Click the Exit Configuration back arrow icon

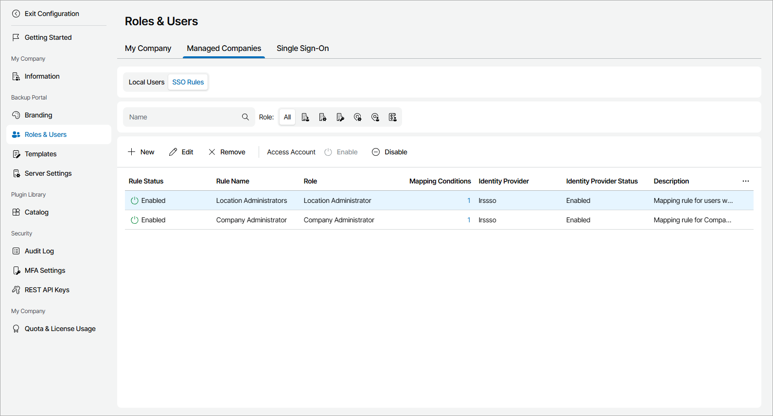(16, 14)
